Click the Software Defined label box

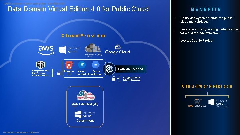click(131, 69)
